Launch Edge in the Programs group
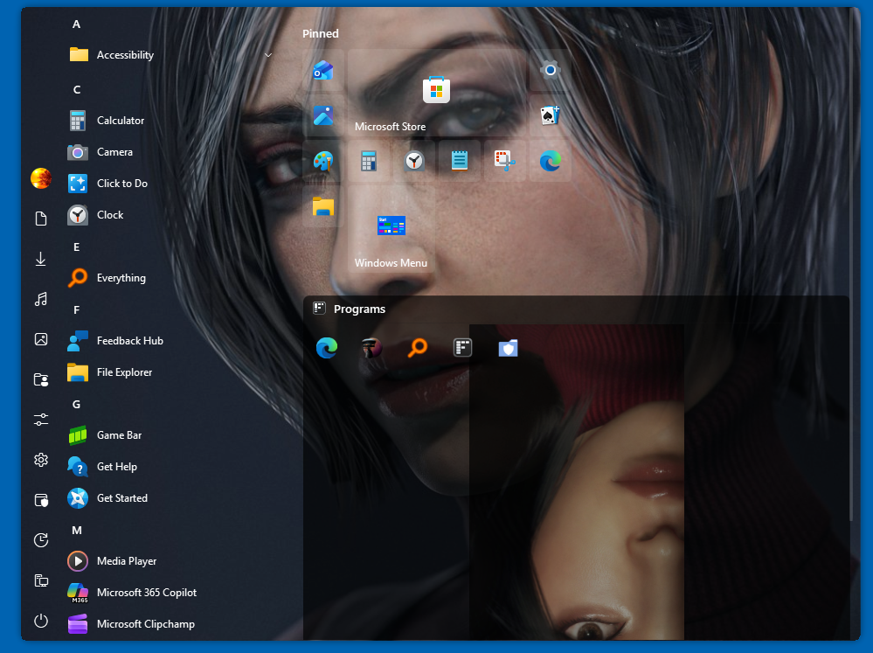Viewport: 873px width, 653px height. [327, 348]
